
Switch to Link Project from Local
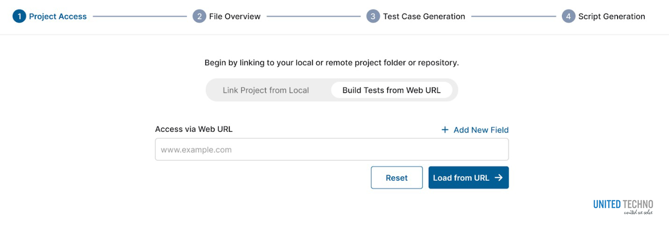[266, 90]
